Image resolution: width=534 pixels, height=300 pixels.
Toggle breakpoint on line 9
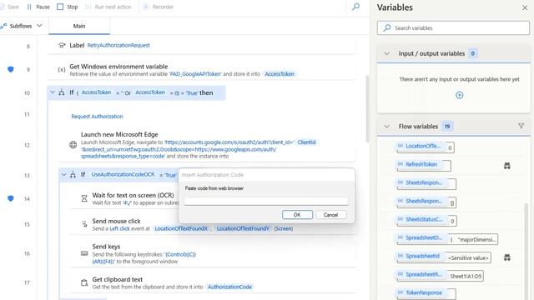pos(11,69)
